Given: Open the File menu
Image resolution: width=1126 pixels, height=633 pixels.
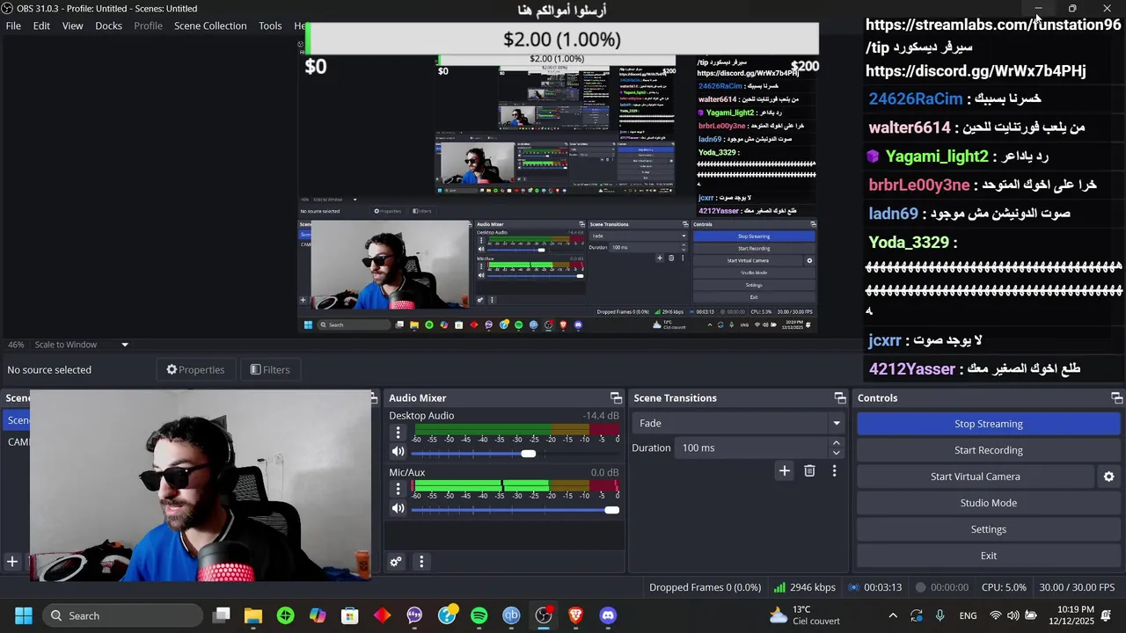Looking at the screenshot, I should pyautogui.click(x=13, y=25).
